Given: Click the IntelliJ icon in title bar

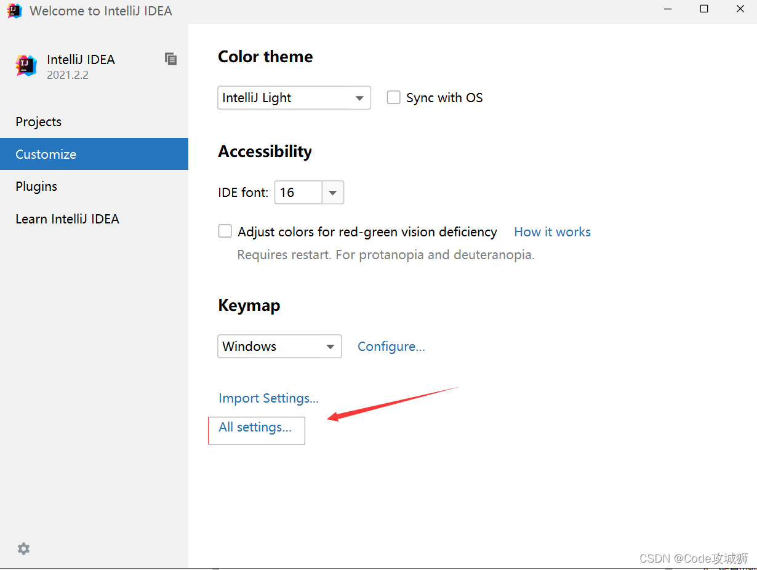Looking at the screenshot, I should pyautogui.click(x=14, y=10).
